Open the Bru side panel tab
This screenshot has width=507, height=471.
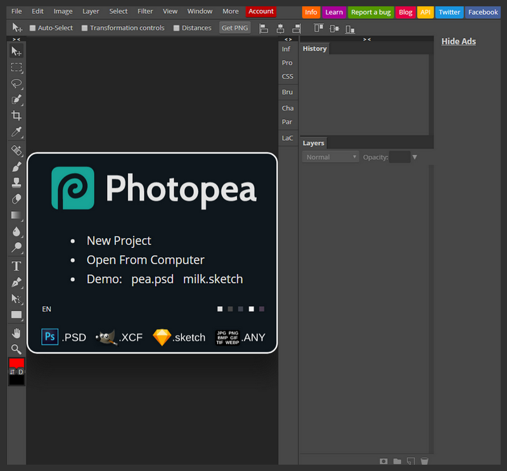[x=287, y=92]
